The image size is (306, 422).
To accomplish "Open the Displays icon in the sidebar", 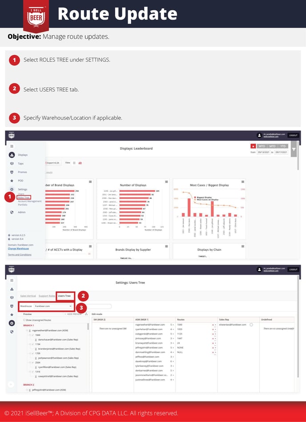I will pos(12,155).
